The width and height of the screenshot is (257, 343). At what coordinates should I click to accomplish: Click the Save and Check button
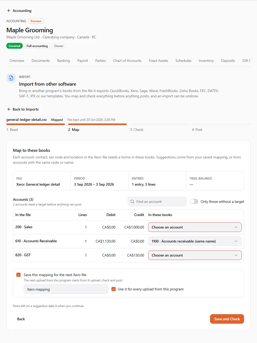pyautogui.click(x=227, y=319)
